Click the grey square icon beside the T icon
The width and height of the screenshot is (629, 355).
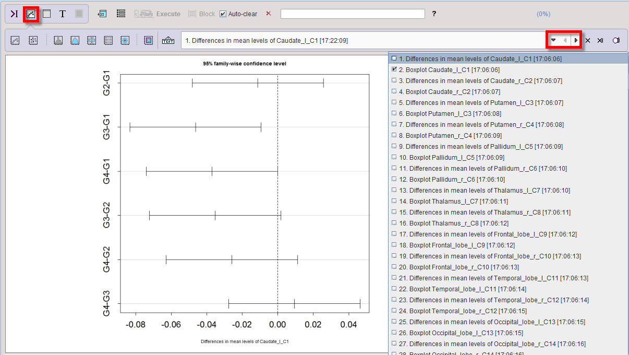click(79, 14)
